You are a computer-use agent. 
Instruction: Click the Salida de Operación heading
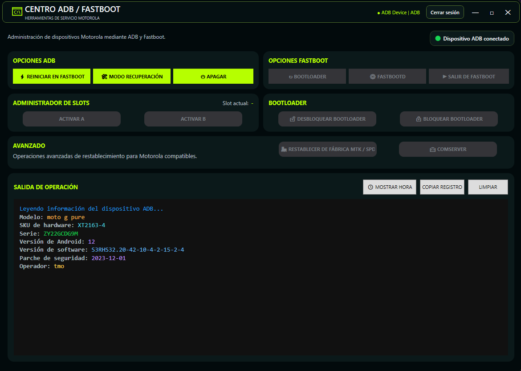(x=46, y=187)
